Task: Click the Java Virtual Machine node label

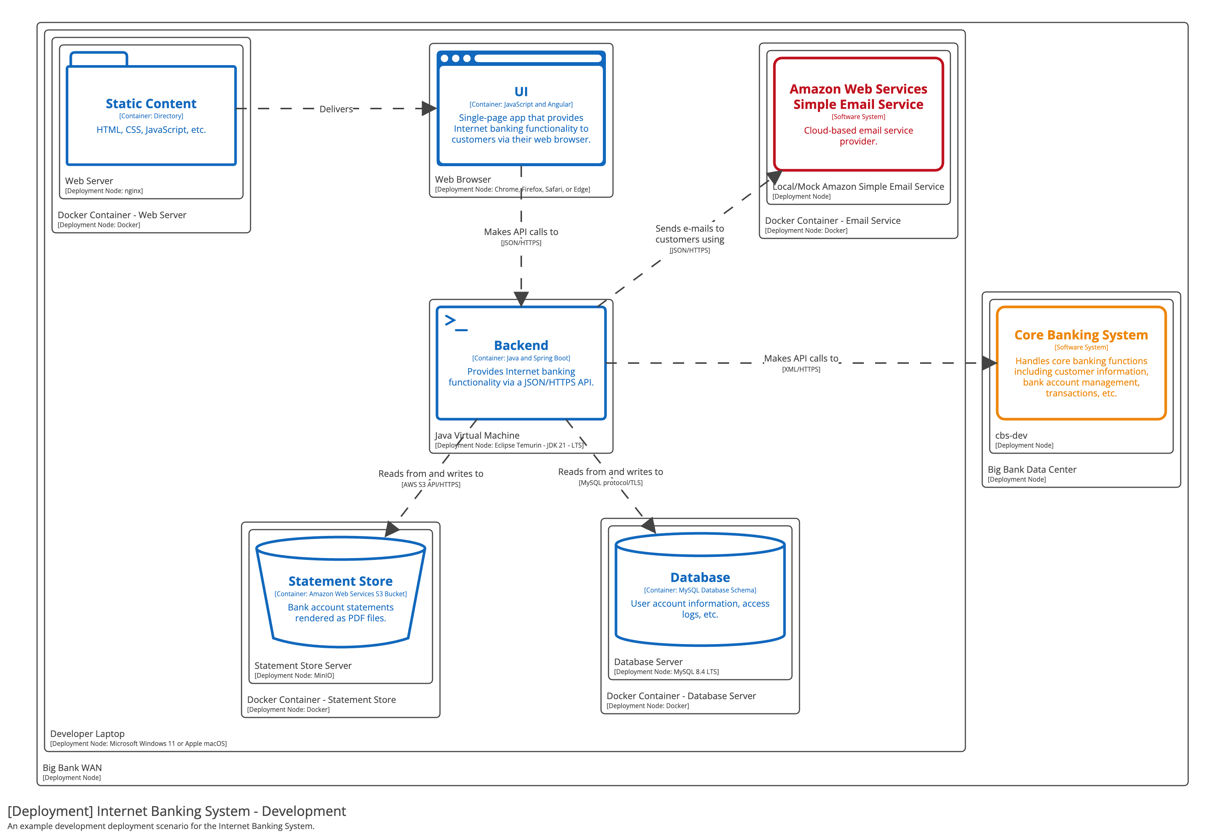Action: (477, 436)
